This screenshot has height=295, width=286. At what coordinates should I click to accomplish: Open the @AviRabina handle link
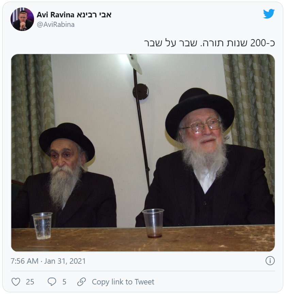coord(55,24)
